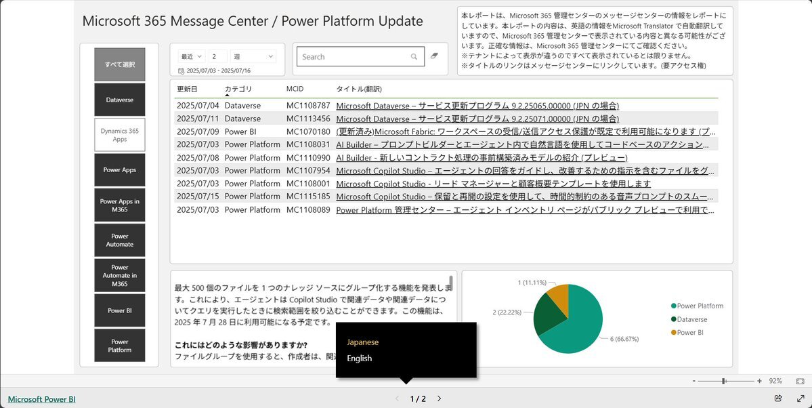This screenshot has width=812, height=408.
Task: Open the 最近 relative date dropdown
Action: coord(192,56)
